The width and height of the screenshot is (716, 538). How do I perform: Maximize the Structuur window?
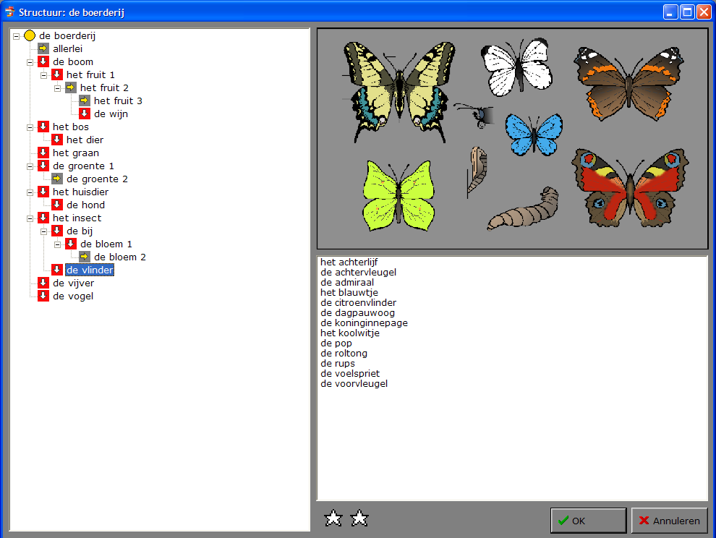coord(687,12)
